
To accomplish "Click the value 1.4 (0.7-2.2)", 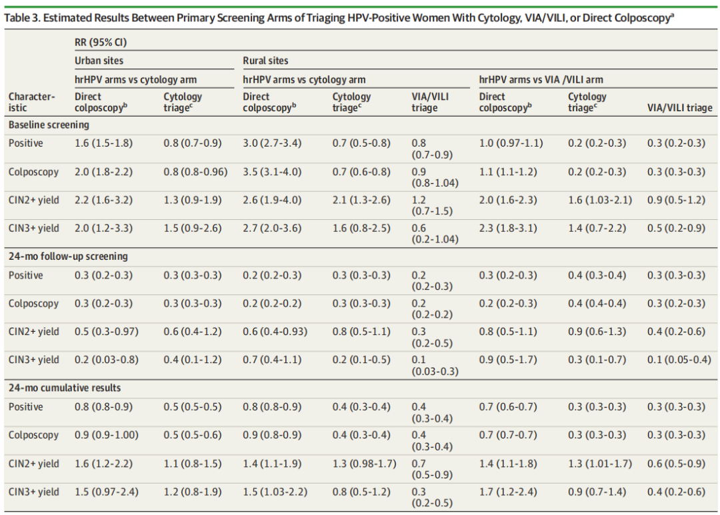I will 597,229.
